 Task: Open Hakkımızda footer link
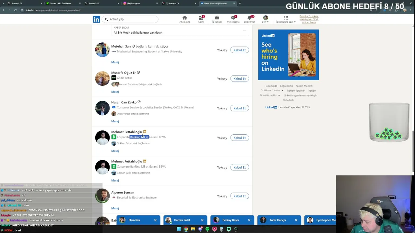(x=271, y=86)
